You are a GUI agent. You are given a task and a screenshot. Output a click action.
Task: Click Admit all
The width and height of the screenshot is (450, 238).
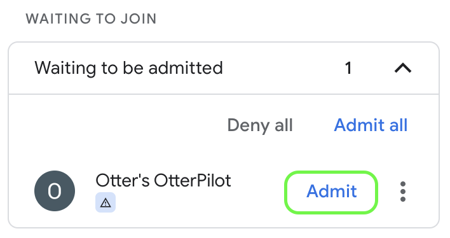pos(371,125)
